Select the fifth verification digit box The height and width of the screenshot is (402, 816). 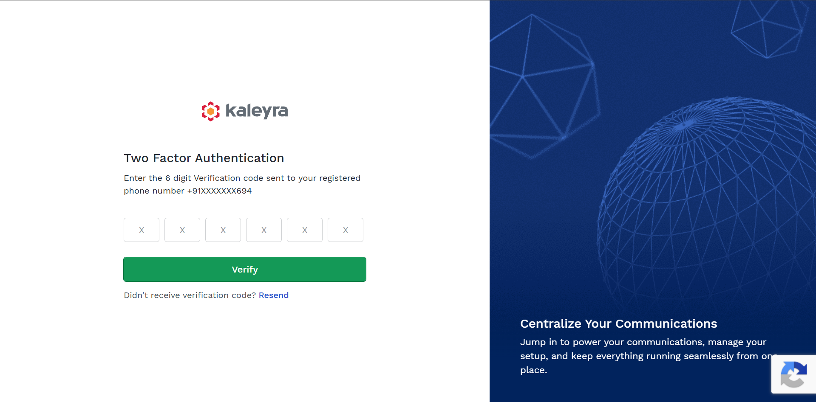(x=305, y=230)
